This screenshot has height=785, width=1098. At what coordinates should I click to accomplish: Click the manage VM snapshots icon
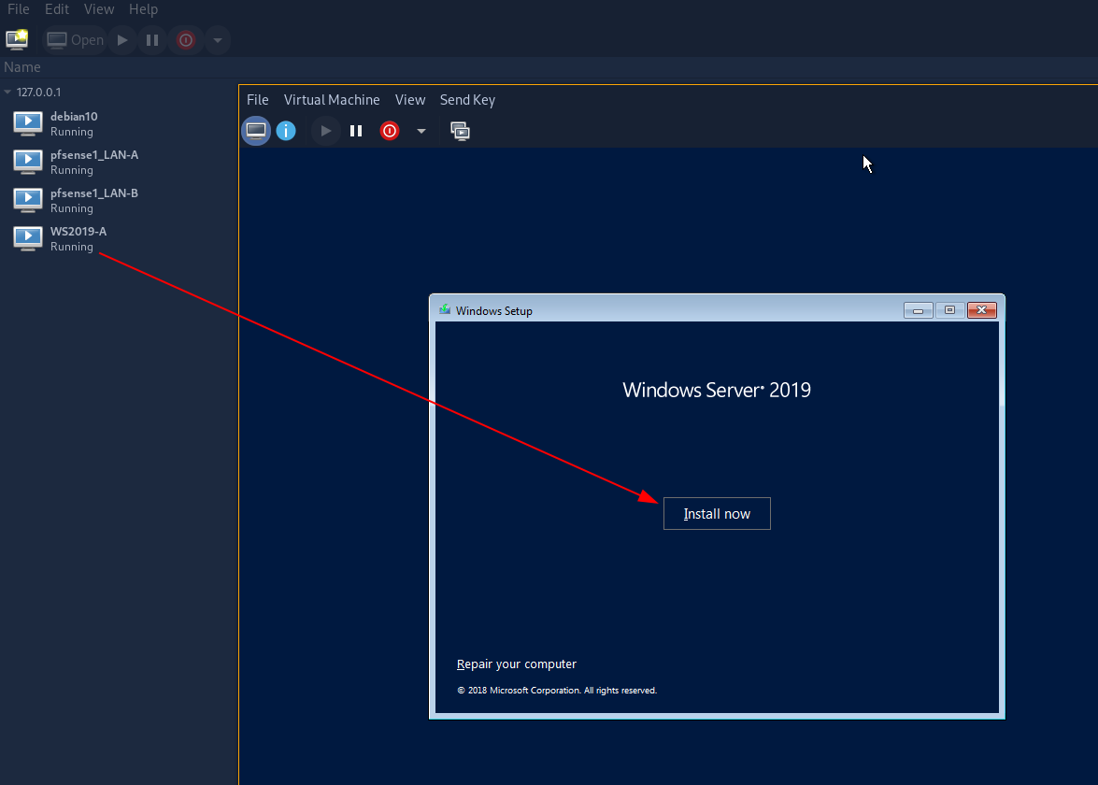pyautogui.click(x=460, y=131)
